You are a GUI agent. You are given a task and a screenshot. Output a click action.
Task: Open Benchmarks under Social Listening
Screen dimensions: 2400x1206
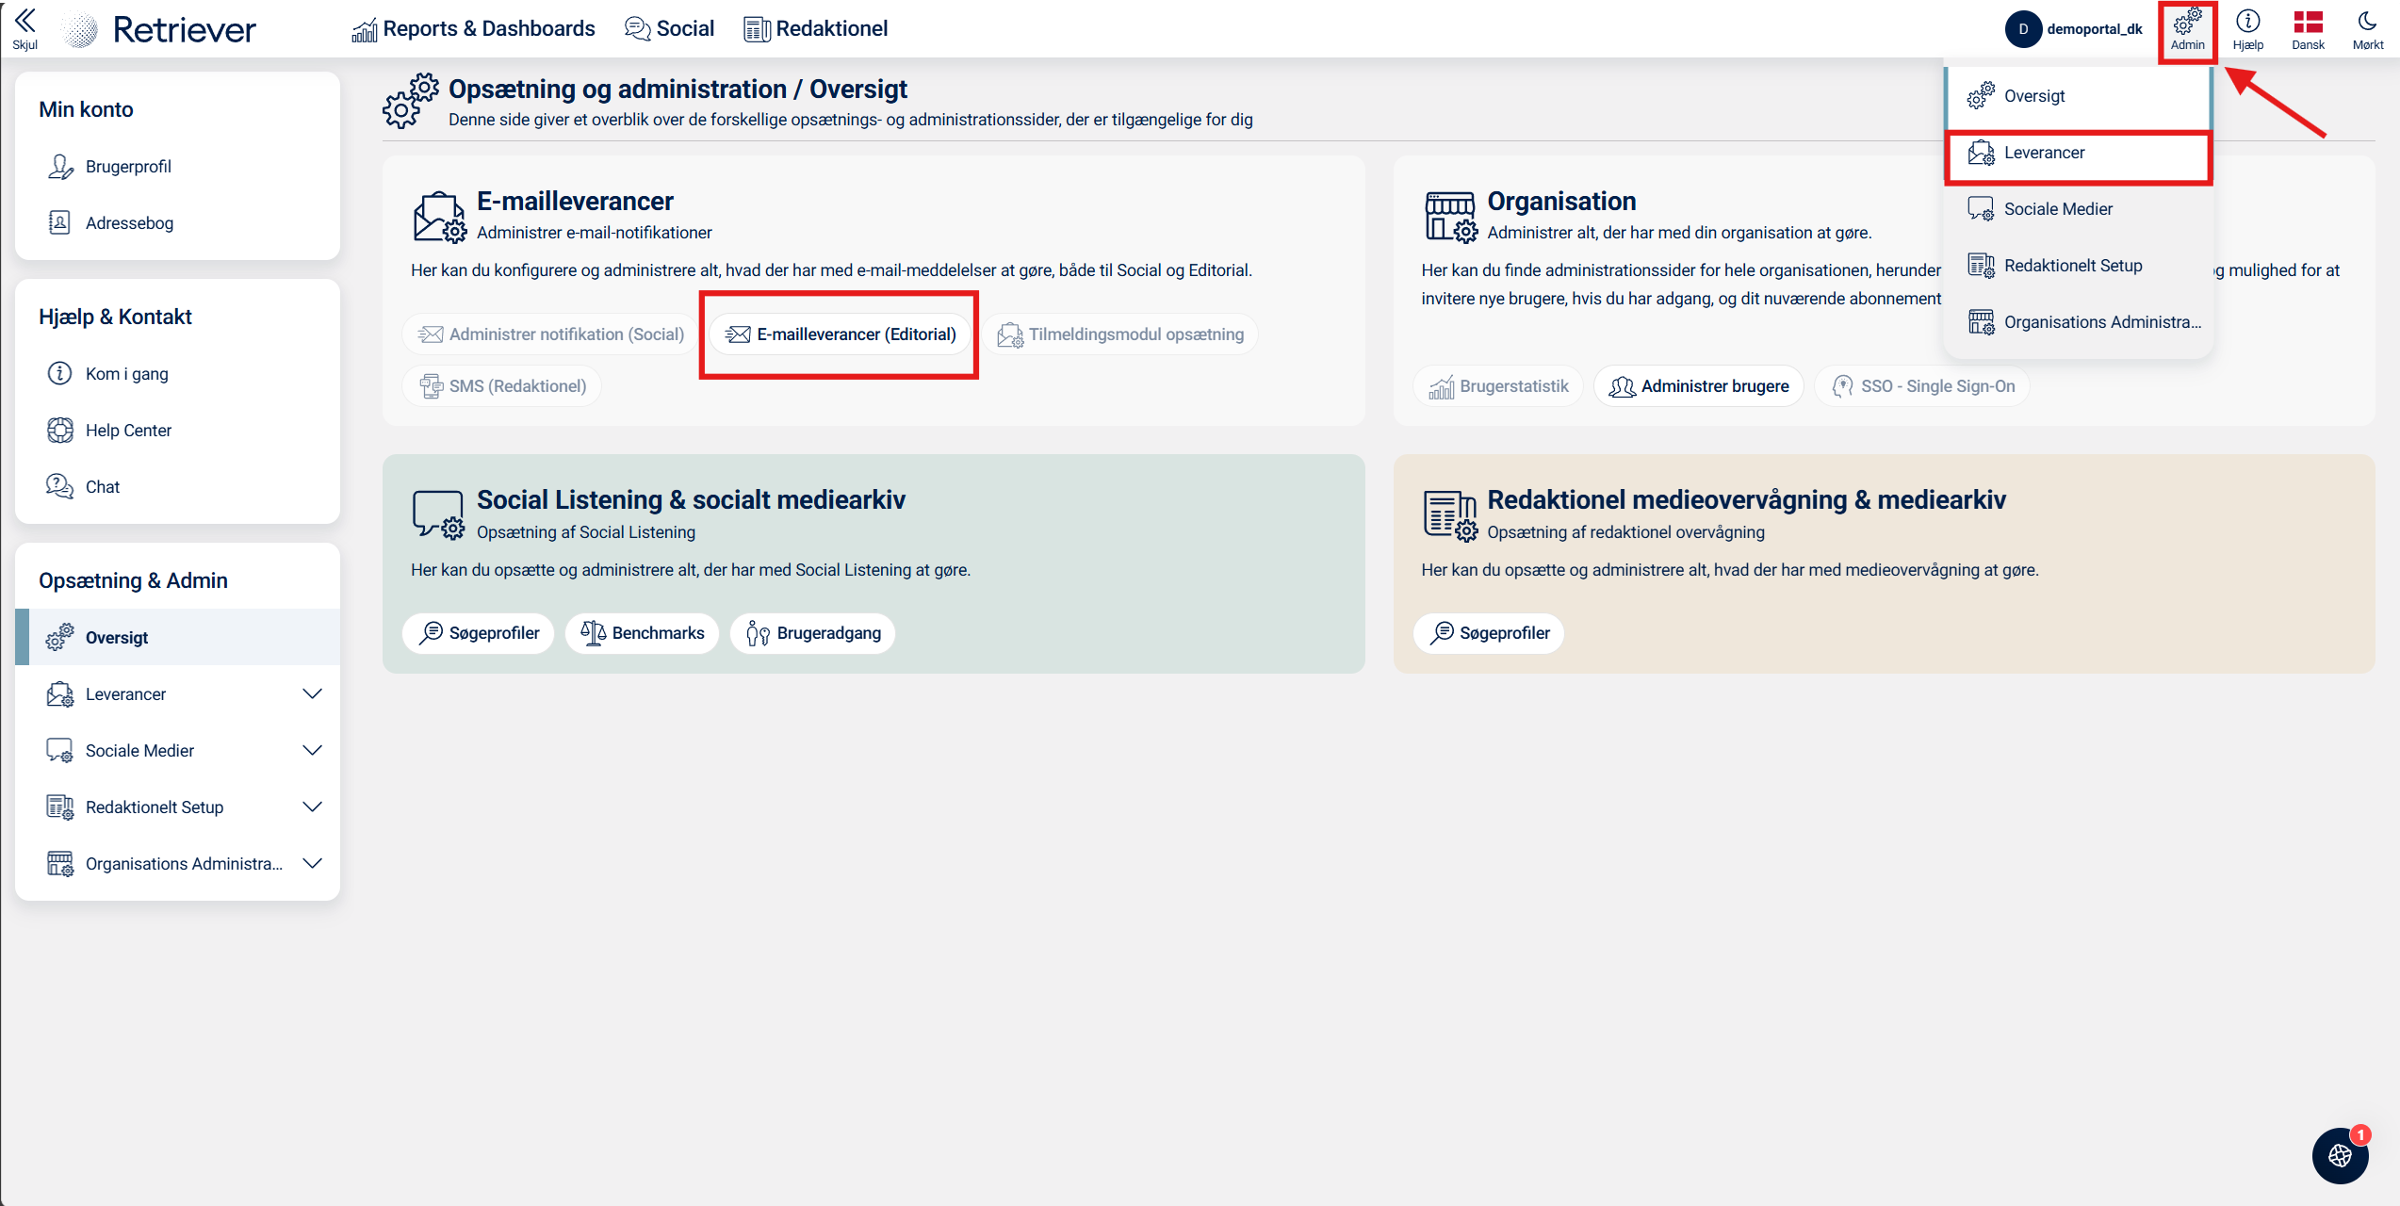click(x=643, y=633)
